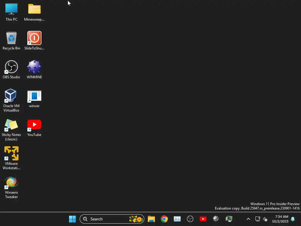Screen dimensions: 301x226
Task: Select the This PC desktop icon
Action: [11, 12]
